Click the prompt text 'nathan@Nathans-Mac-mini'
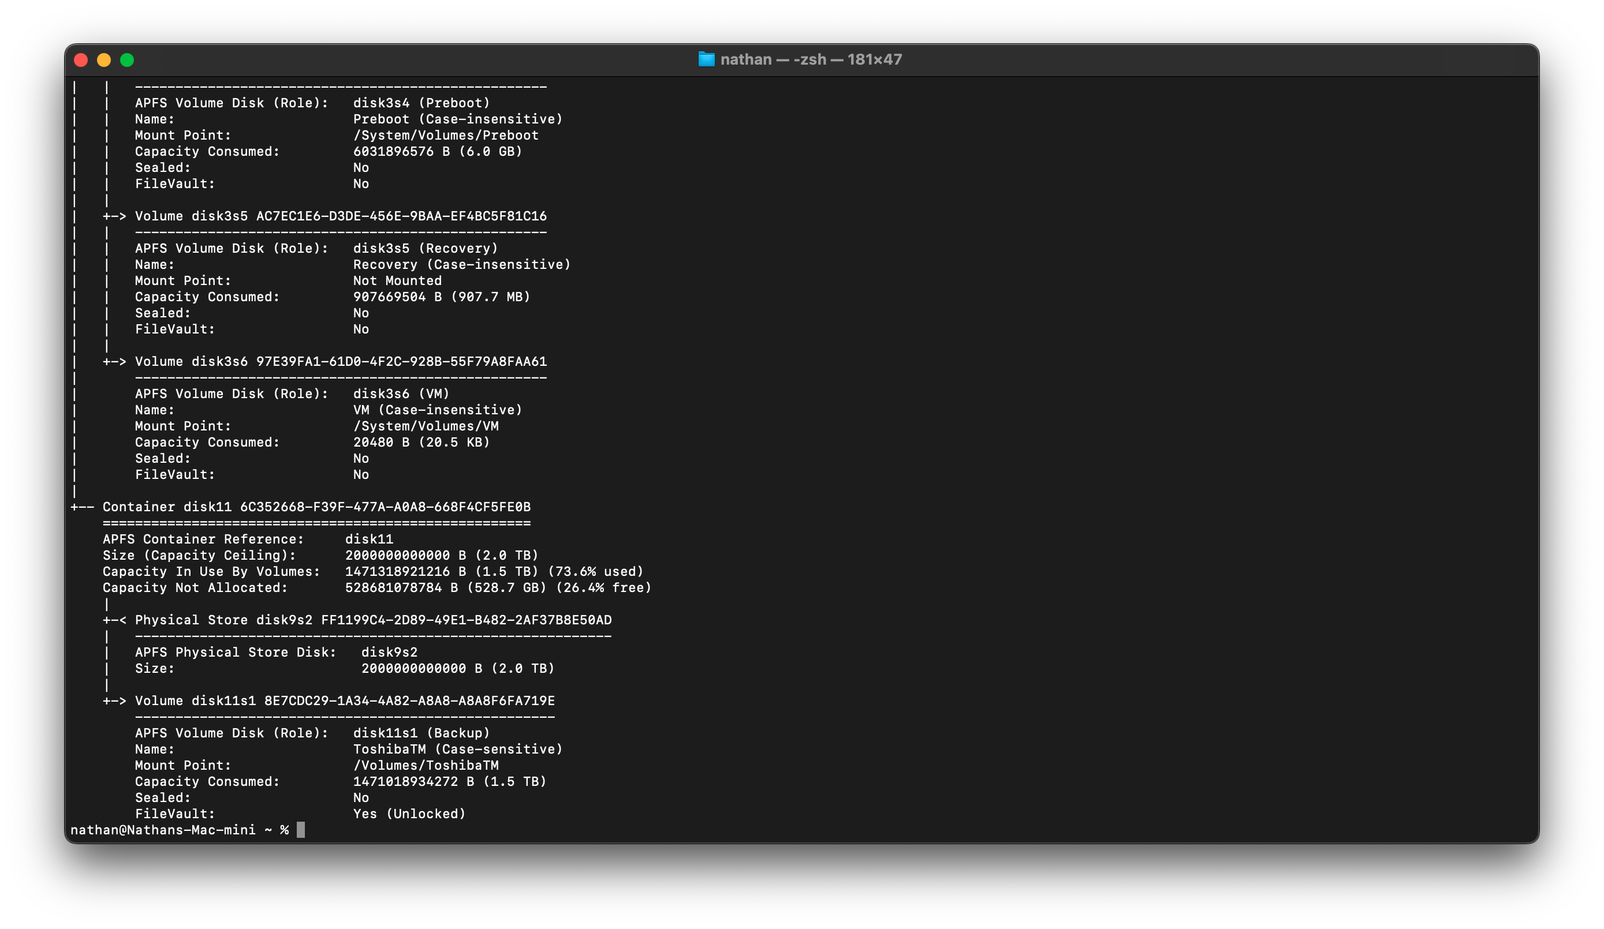The height and width of the screenshot is (929, 1604). (x=163, y=830)
